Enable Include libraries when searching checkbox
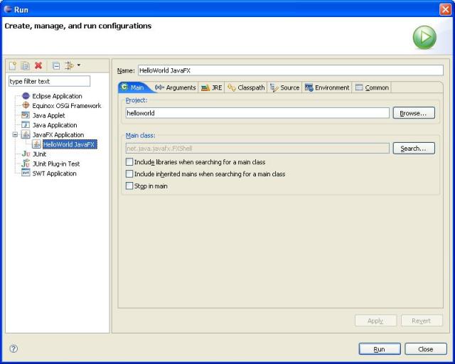This screenshot has width=455, height=364. (129, 161)
